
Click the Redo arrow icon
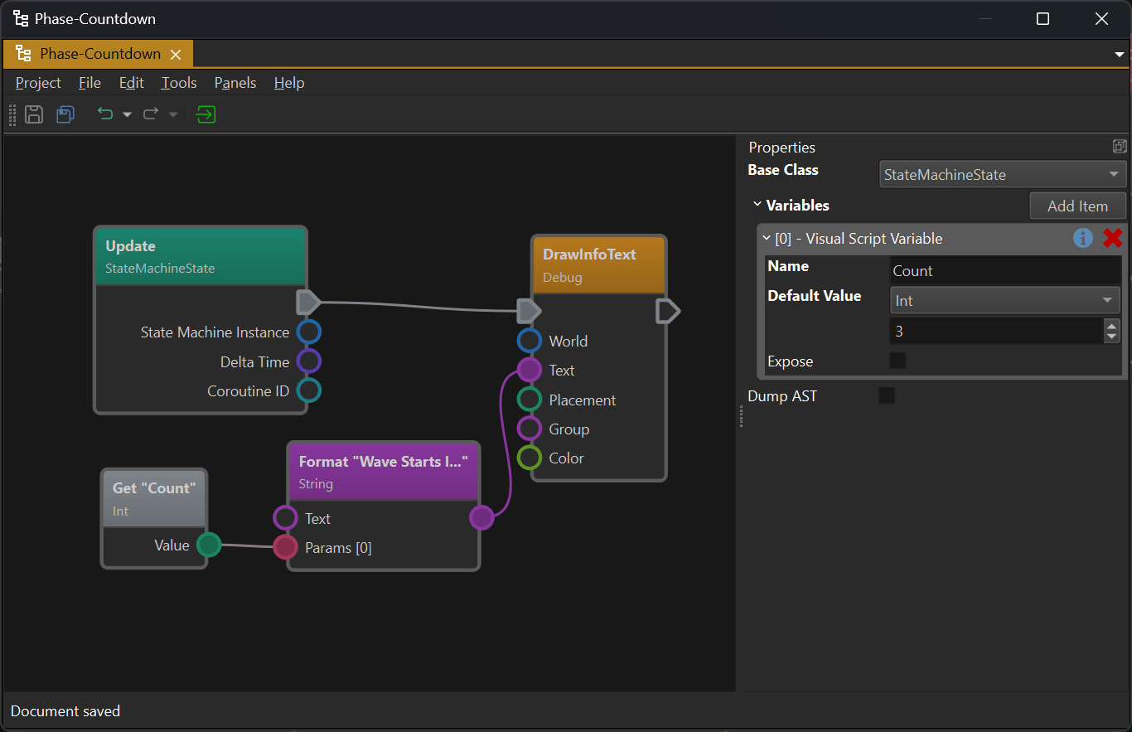click(x=151, y=114)
